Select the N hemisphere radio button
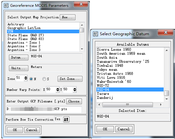The width and height of the screenshot is (175, 139). point(31,79)
